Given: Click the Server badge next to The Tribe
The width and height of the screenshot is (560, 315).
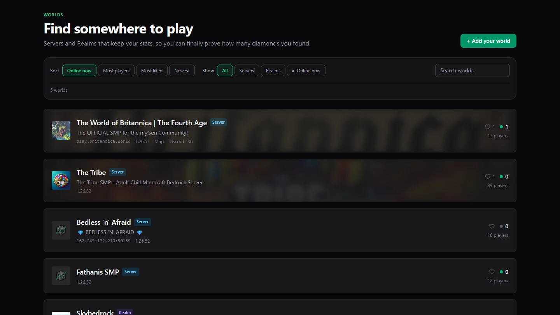Looking at the screenshot, I should pyautogui.click(x=117, y=172).
